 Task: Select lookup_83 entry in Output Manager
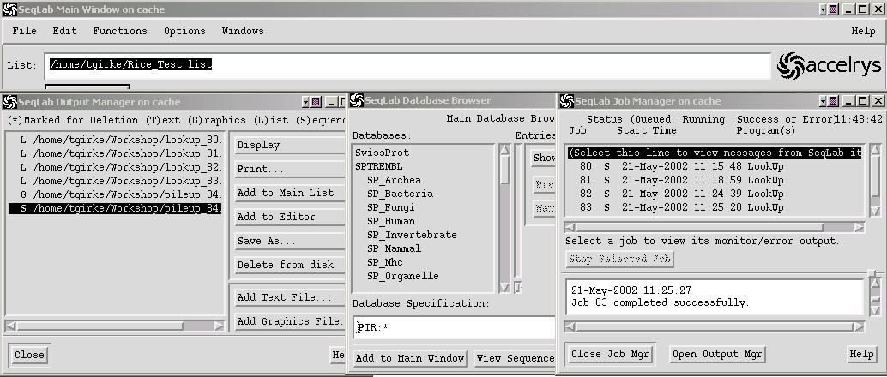[115, 181]
